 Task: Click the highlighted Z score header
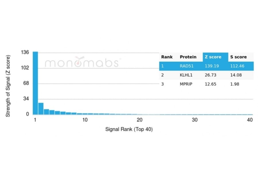tap(213, 57)
